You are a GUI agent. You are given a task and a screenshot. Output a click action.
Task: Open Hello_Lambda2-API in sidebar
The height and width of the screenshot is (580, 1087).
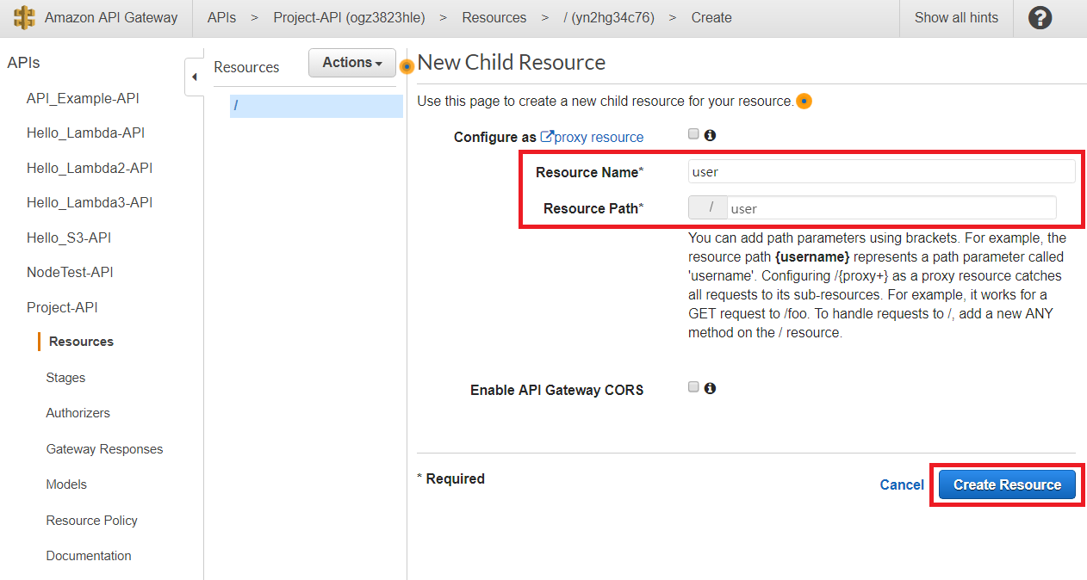tap(90, 168)
